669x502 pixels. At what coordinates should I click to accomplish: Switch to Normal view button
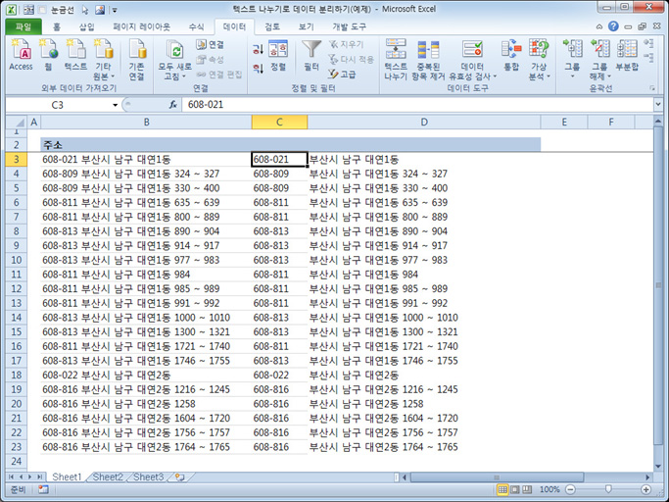pyautogui.click(x=502, y=489)
